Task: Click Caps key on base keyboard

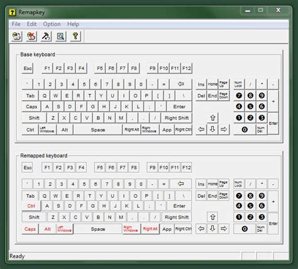Action: [x=31, y=107]
